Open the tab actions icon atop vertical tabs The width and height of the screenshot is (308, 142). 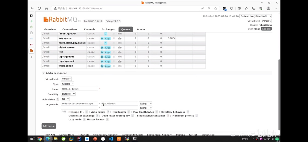point(31,16)
